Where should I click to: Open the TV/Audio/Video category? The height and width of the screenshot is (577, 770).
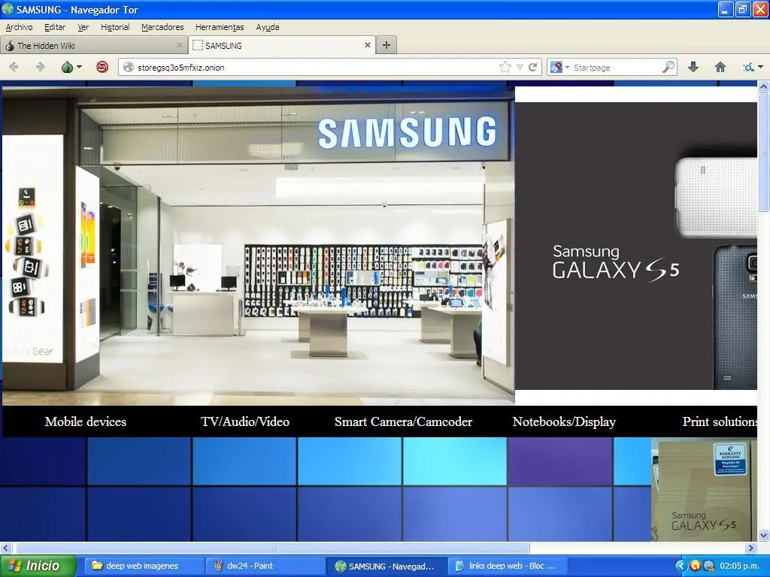245,421
